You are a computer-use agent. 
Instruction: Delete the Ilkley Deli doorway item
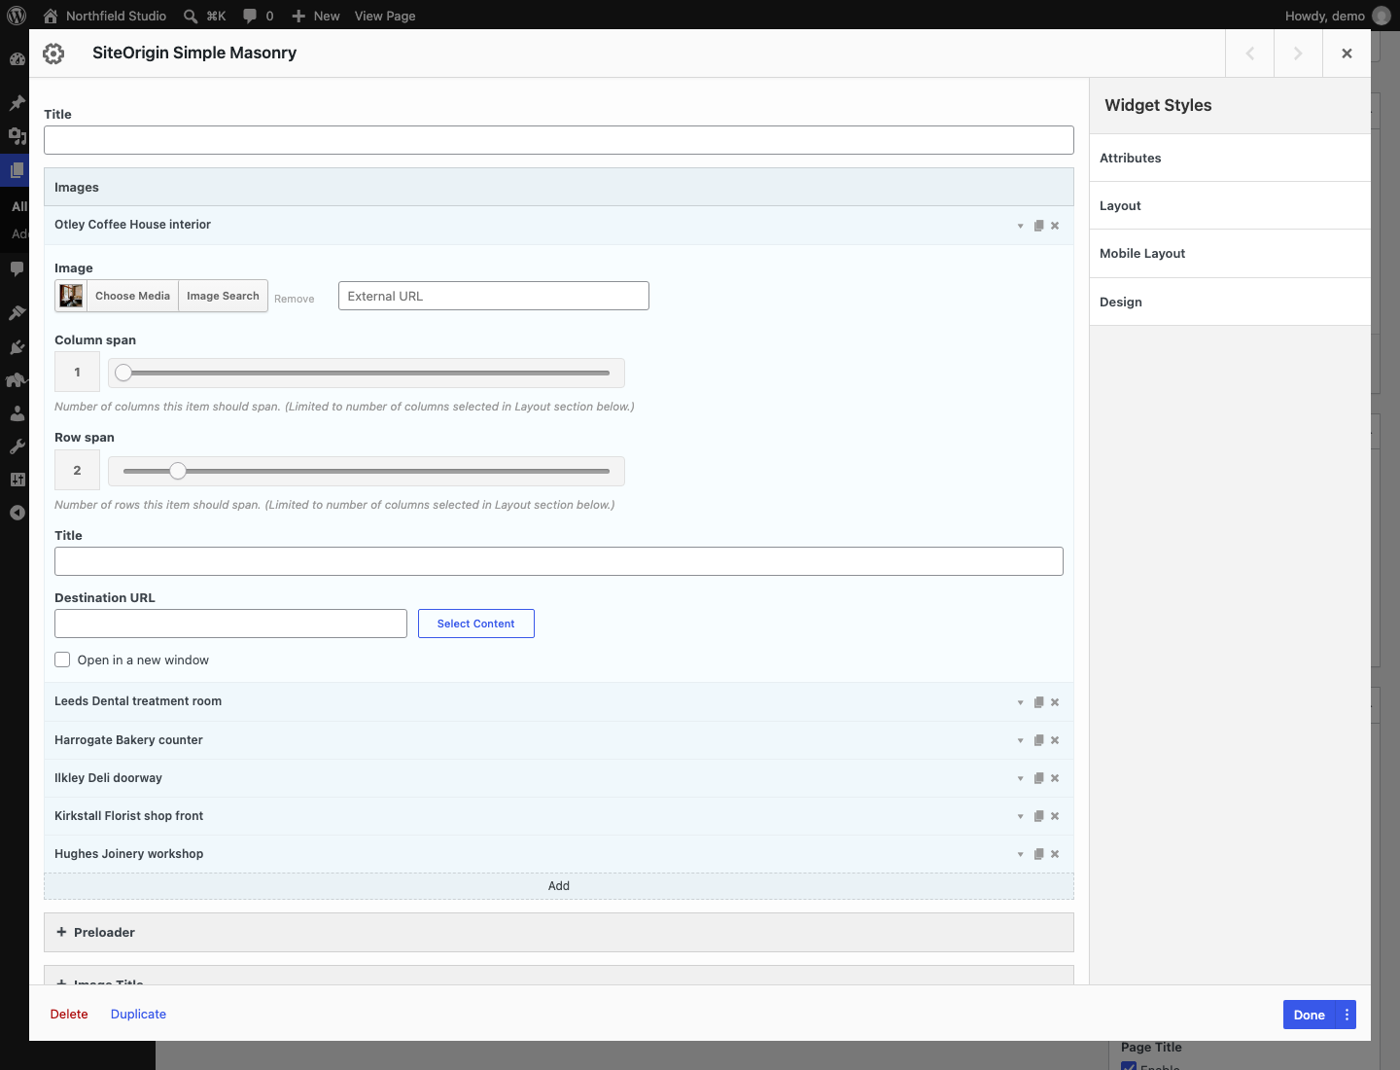coord(1055,778)
